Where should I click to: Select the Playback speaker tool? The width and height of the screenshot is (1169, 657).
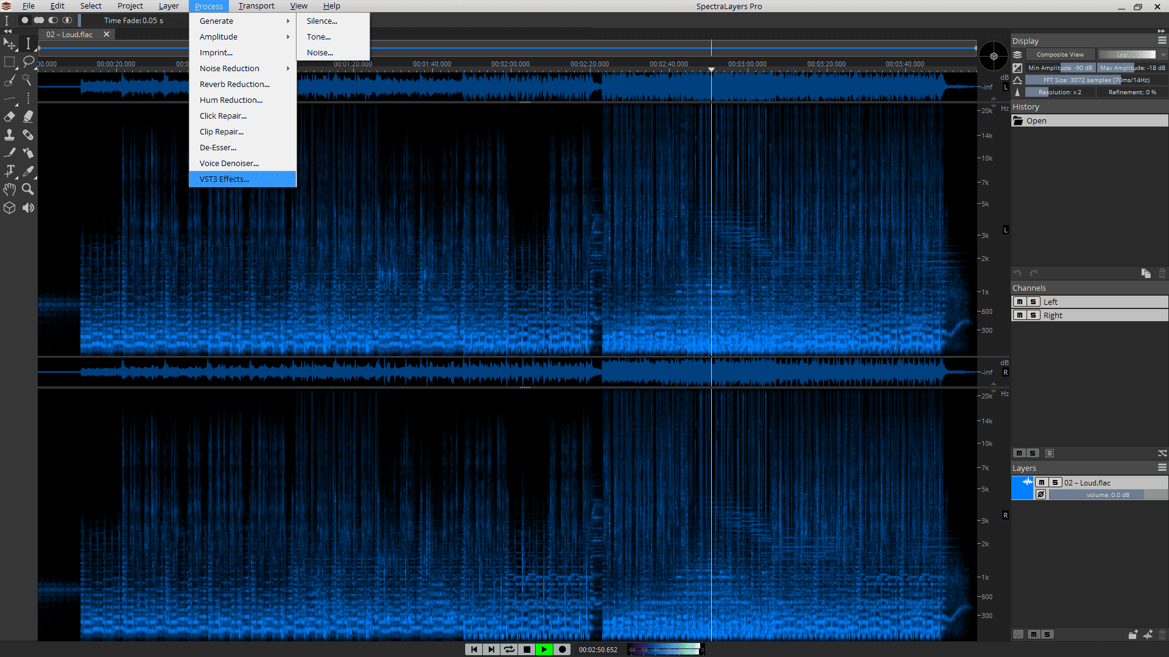[28, 208]
